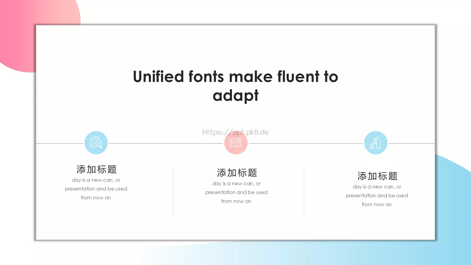The width and height of the screenshot is (471, 265).
Task: Click the "presentation and be used" paragraph under the pink chart icon
Action: tap(236, 192)
